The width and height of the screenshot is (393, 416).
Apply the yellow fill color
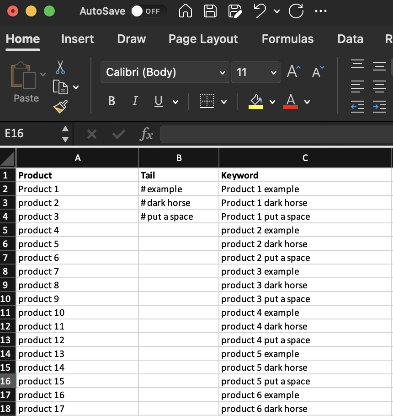click(256, 101)
